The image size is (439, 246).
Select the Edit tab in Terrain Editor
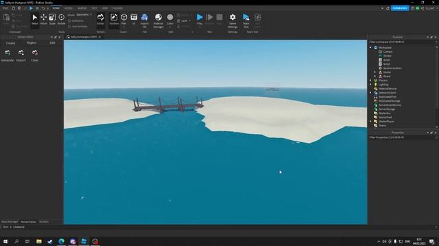click(x=52, y=43)
